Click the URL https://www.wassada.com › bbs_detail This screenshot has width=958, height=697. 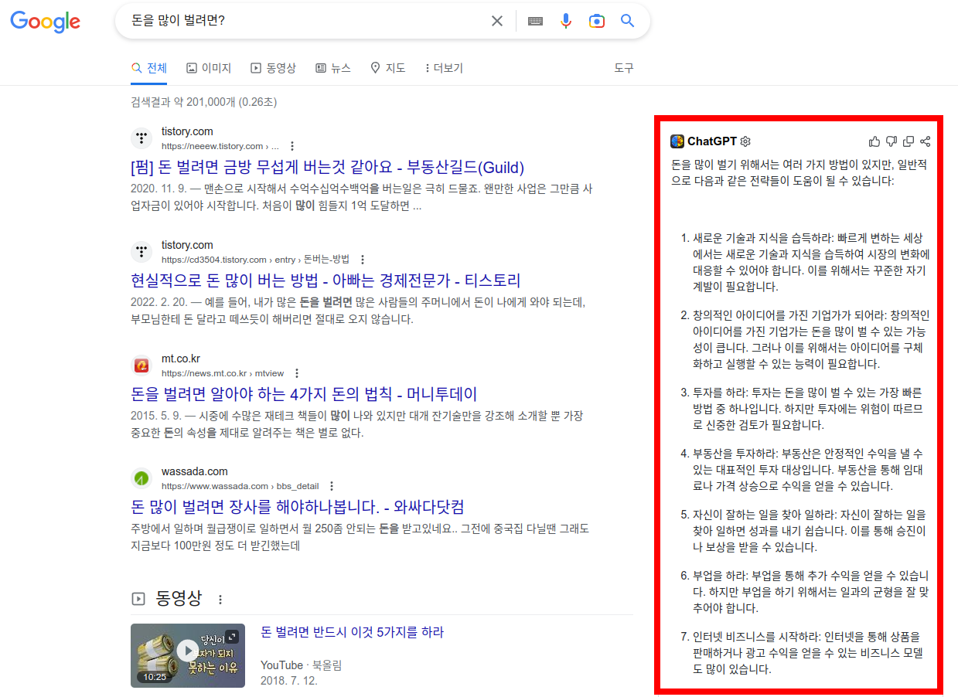click(x=240, y=486)
